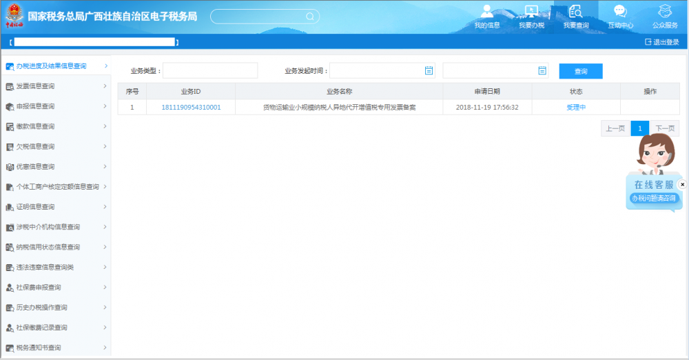Click the 业务类型 input field
Image resolution: width=689 pixels, height=360 pixels.
(x=209, y=70)
